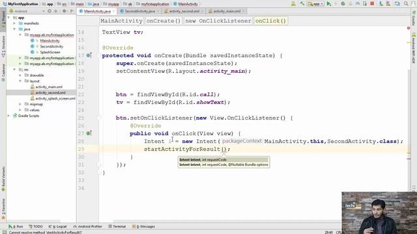The width and height of the screenshot is (417, 234).
Task: Collapse the layout folder
Action: [20, 81]
